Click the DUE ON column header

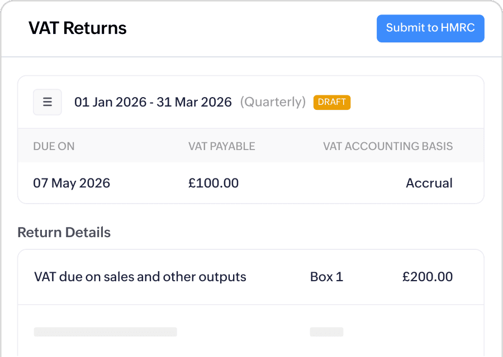coord(54,146)
